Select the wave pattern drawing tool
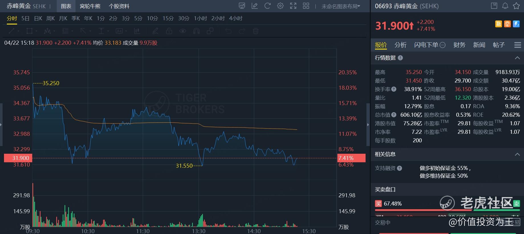Viewport: 524px width, 234px height. [x=47, y=31]
